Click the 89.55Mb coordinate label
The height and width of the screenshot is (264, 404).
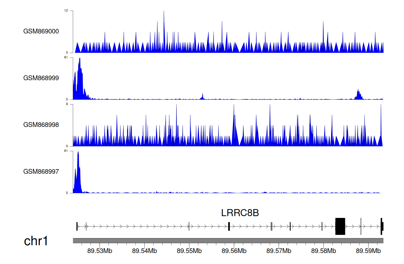189,251
